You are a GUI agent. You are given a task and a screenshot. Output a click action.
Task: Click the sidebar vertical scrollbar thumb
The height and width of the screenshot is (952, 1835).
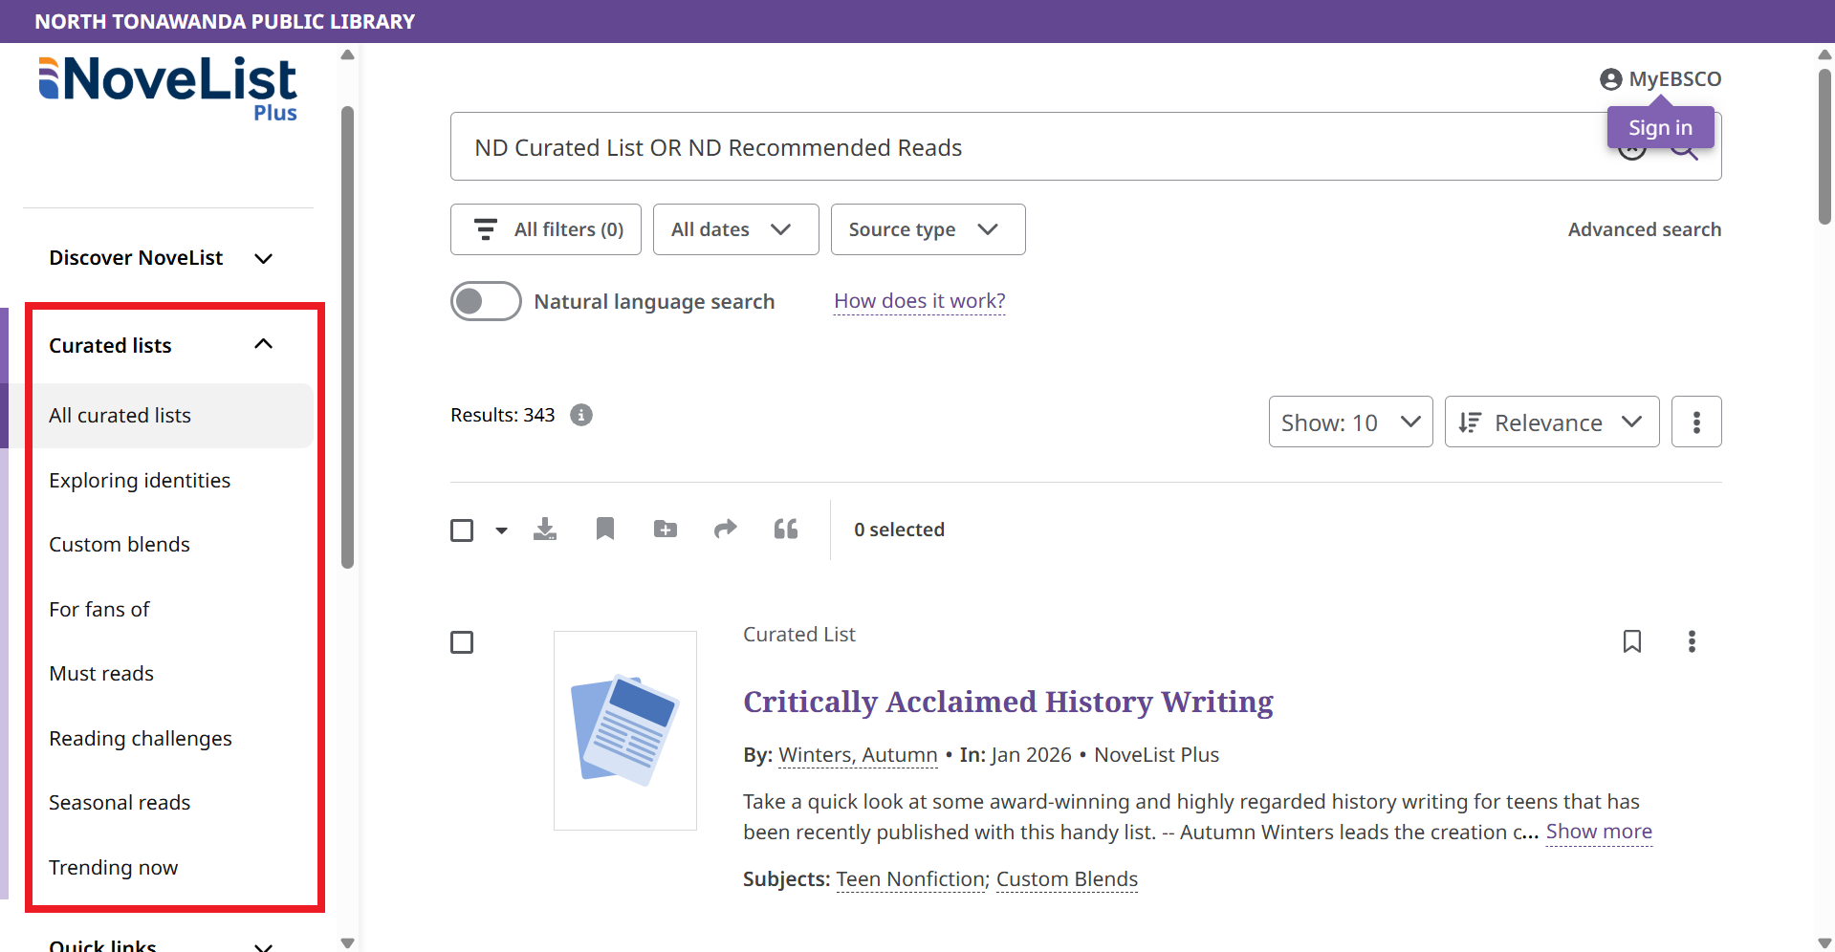coord(347,336)
